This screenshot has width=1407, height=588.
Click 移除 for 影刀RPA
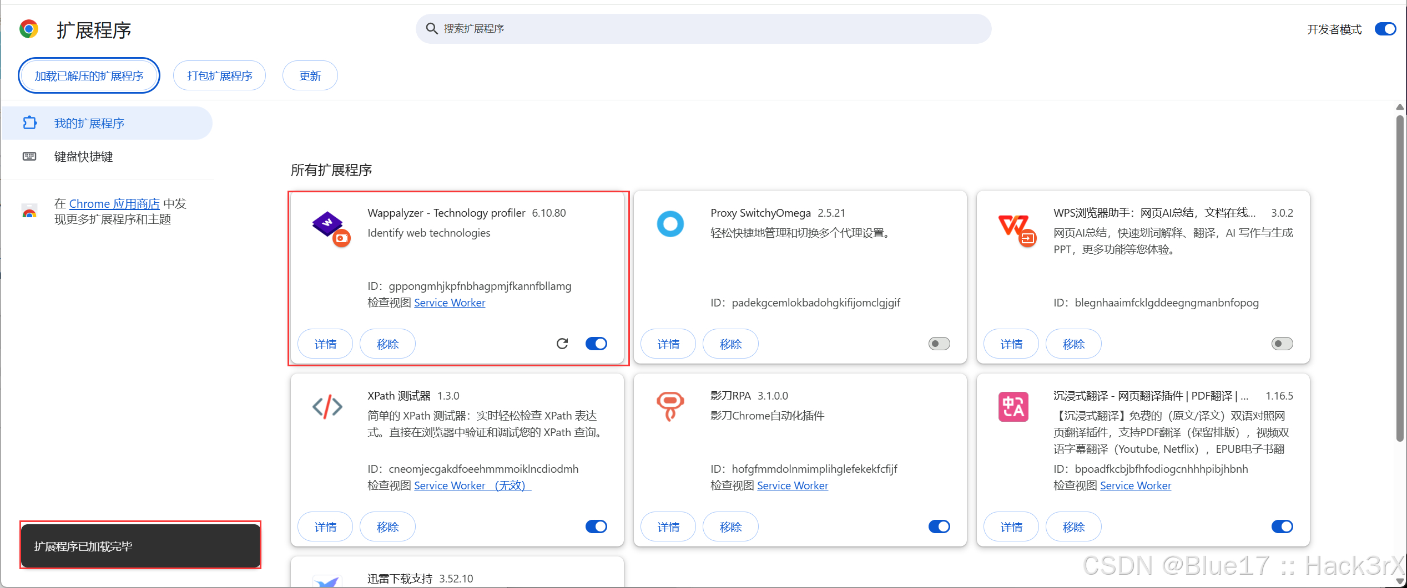coord(730,526)
